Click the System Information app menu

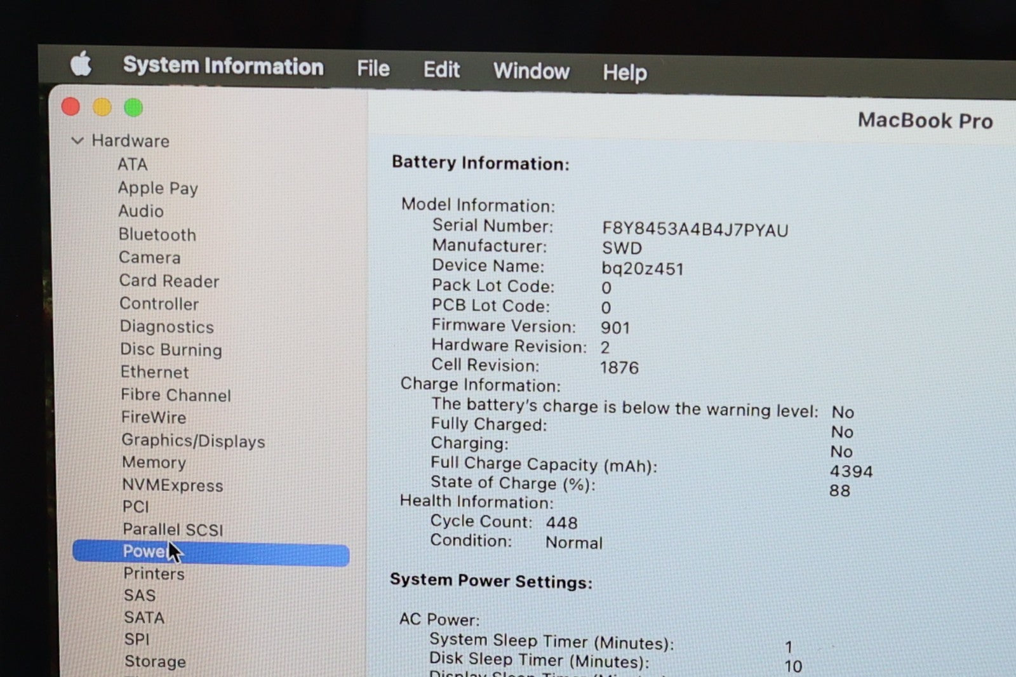click(223, 66)
